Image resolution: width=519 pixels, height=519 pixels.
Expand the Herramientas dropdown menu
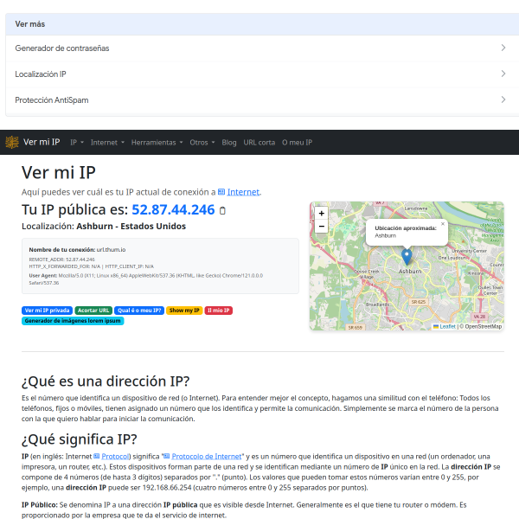pyautogui.click(x=157, y=143)
